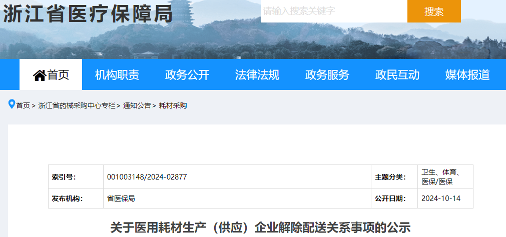
Task: Click the 主题分类 label cell
Action: click(x=394, y=176)
